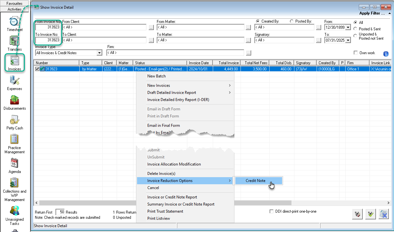This screenshot has width=394, height=232.
Task: Open the Expenses activity
Action: point(15,83)
